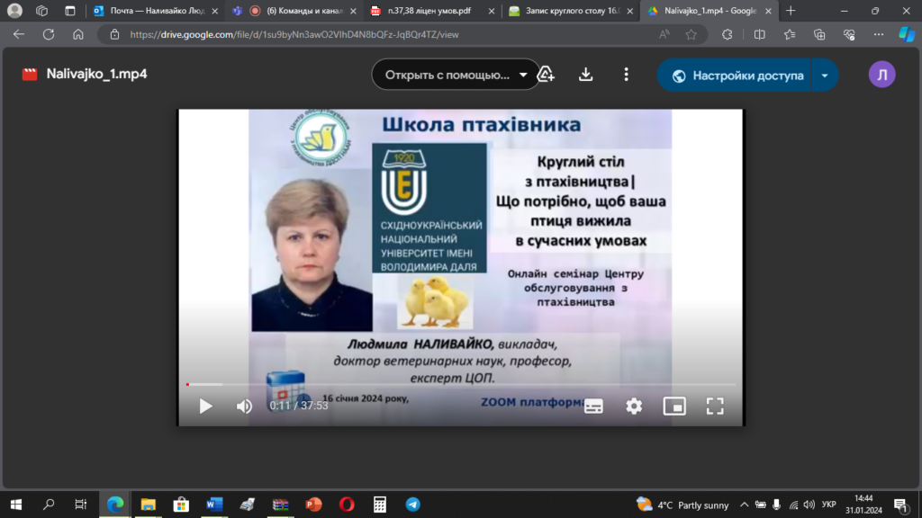This screenshot has height=518, width=922.
Task: Toggle miniplayer mode for video
Action: tap(674, 406)
